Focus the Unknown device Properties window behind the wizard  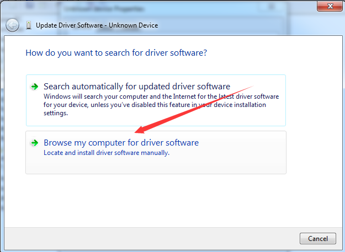[110, 8]
